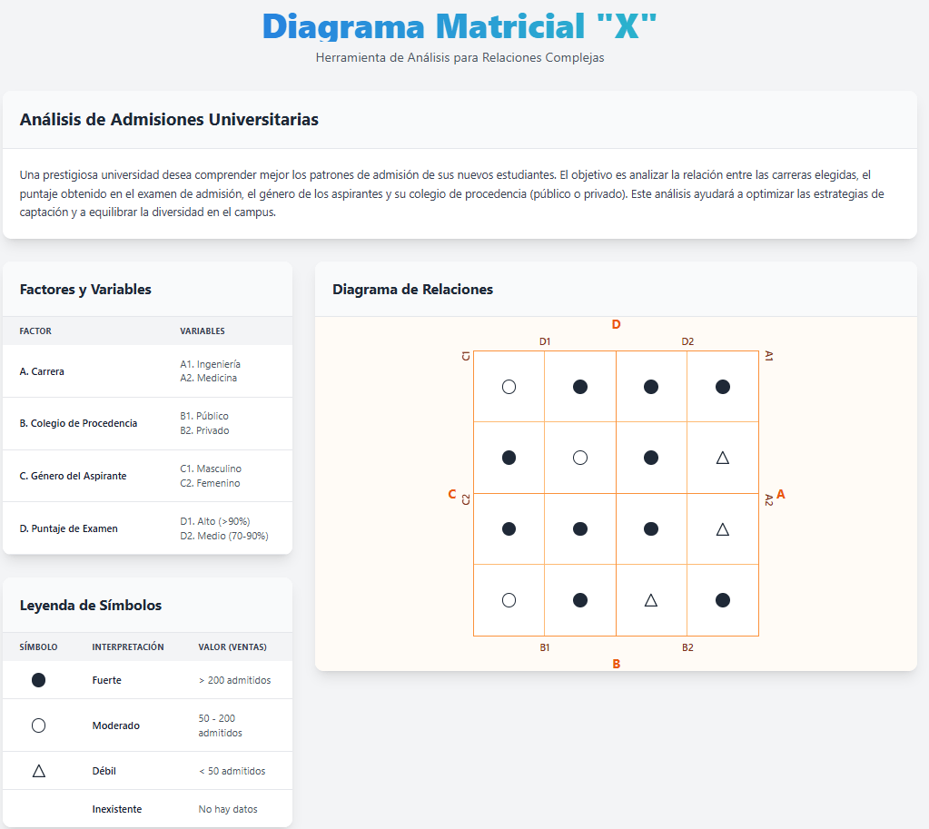
Task: Click the 'Débil' interpretation label
Action: tap(104, 771)
